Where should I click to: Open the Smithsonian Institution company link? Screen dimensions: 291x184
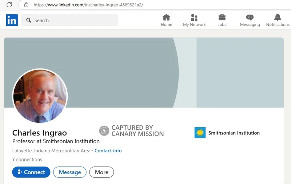[x=234, y=133]
